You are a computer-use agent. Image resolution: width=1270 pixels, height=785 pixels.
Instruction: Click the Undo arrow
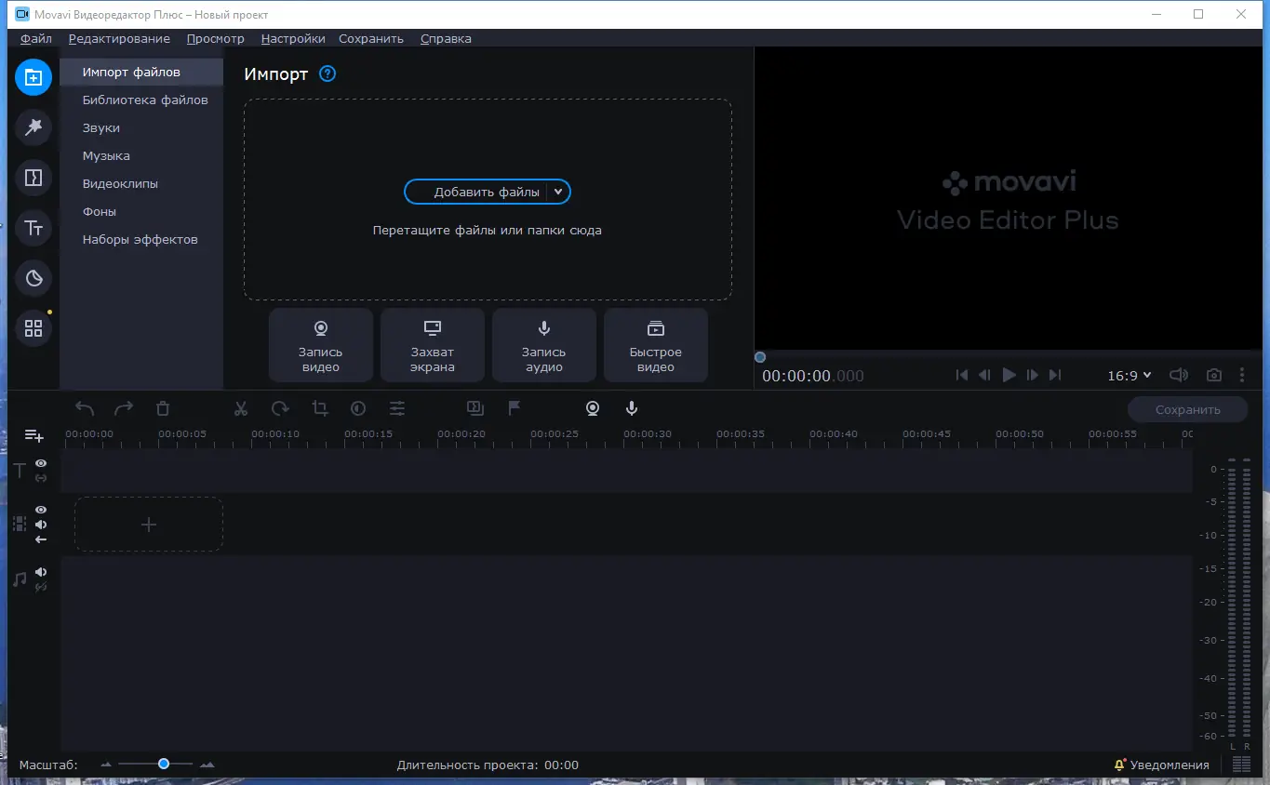tap(84, 408)
